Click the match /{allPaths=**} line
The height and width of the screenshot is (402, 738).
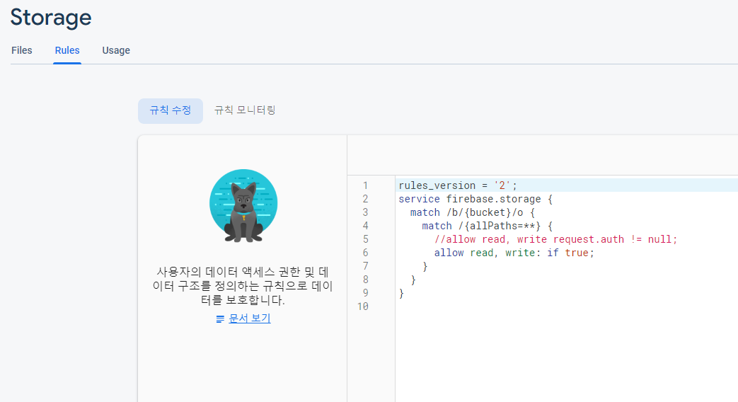tap(487, 226)
